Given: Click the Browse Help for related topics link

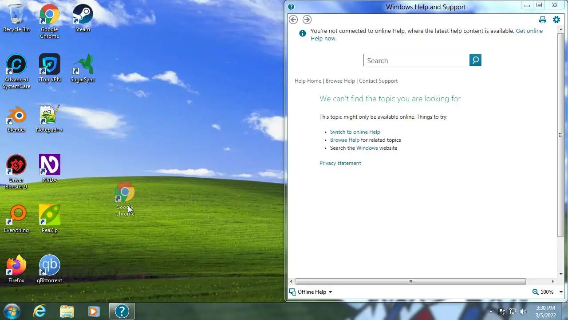Looking at the screenshot, I should pyautogui.click(x=345, y=140).
